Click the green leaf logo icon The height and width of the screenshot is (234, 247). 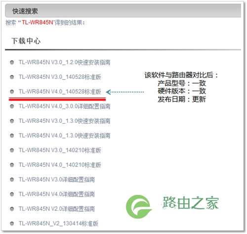pyautogui.click(x=139, y=207)
